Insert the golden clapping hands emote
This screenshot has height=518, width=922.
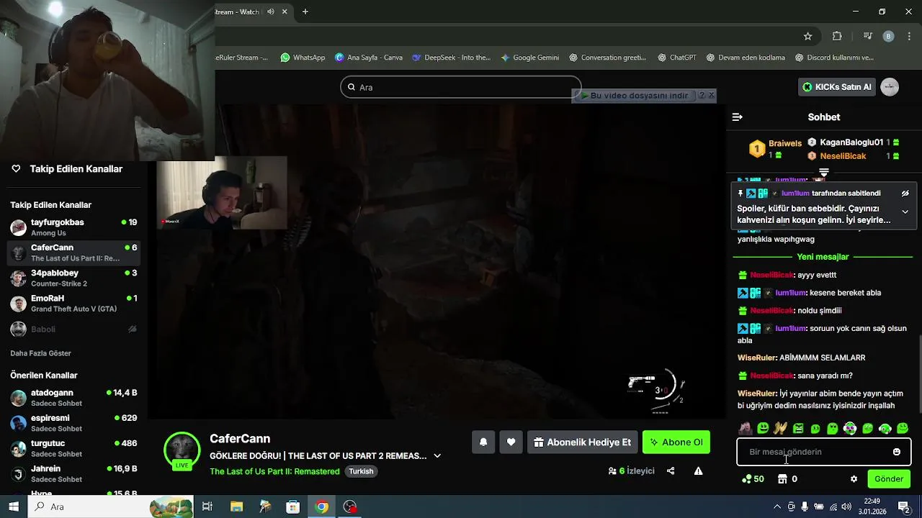[x=780, y=429]
